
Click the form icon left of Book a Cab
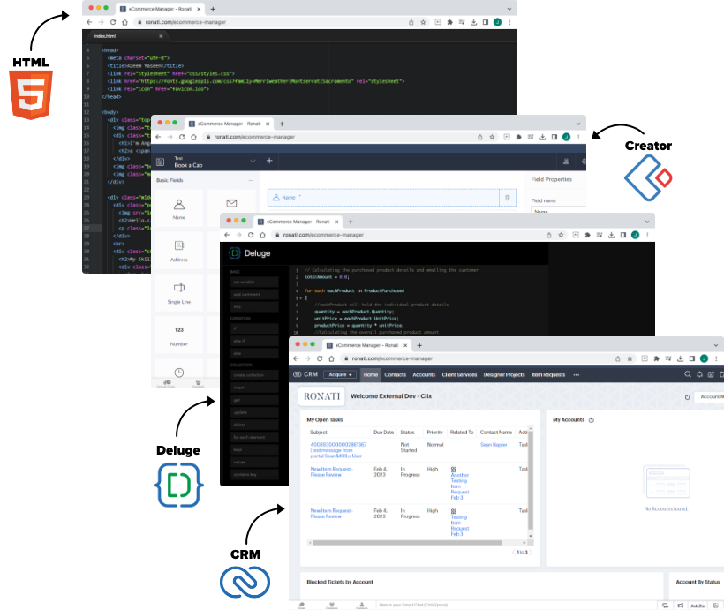160,162
